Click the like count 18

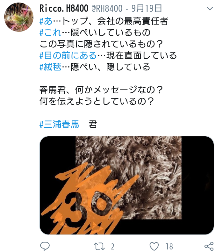(169, 247)
